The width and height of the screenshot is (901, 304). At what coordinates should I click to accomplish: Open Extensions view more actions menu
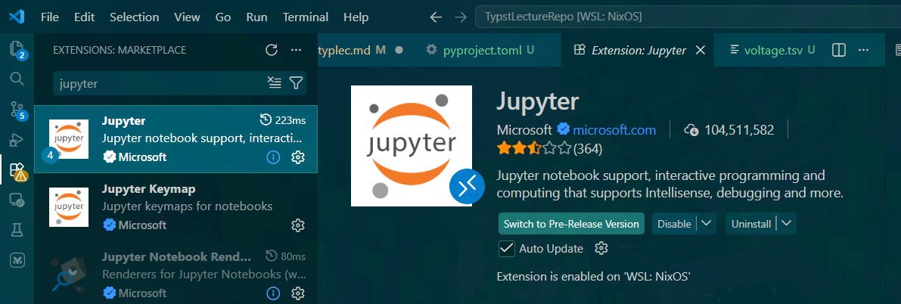pyautogui.click(x=296, y=50)
